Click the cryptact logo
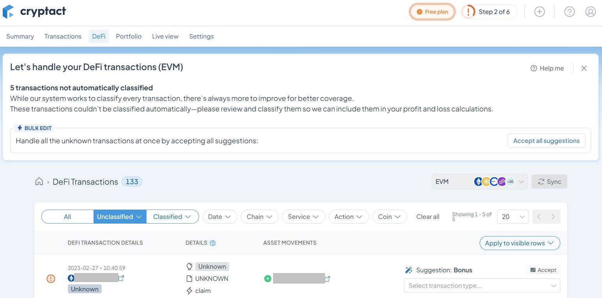 [x=34, y=12]
